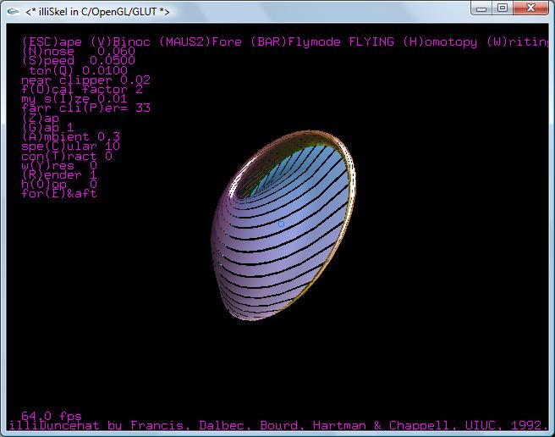
Task: Select the (MAUS2)Fore label
Action: 193,41
